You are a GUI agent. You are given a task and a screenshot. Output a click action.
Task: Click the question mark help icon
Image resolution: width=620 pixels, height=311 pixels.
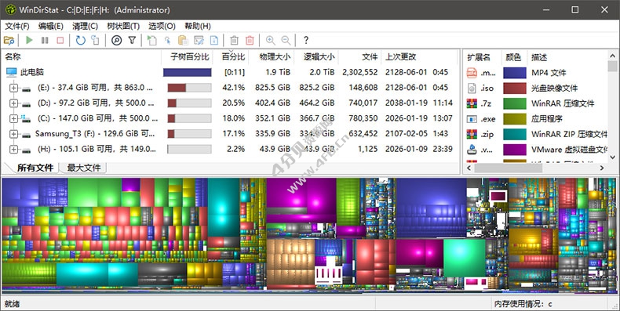click(305, 40)
